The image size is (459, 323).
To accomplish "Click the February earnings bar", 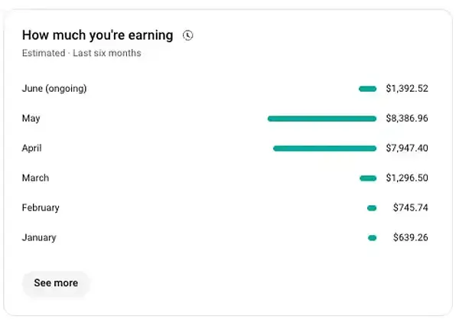I will (x=372, y=208).
